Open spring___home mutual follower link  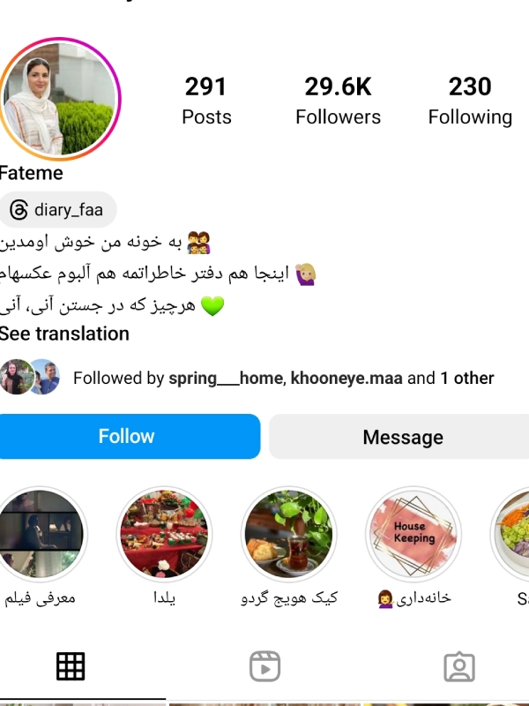tap(227, 378)
